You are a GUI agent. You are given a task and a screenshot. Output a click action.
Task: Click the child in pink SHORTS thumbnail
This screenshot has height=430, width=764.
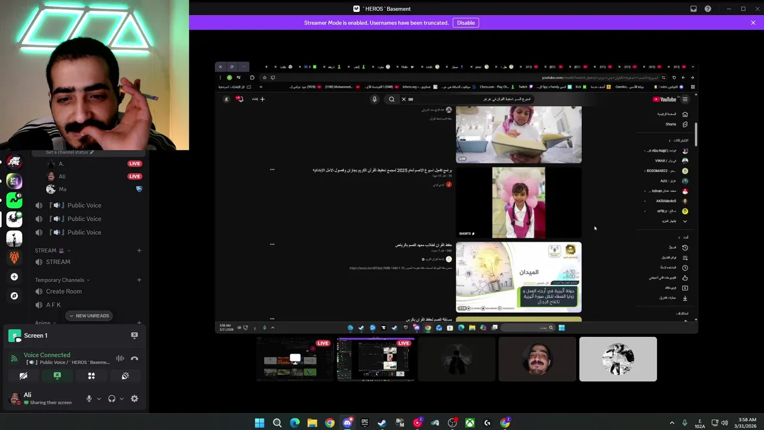tap(519, 202)
